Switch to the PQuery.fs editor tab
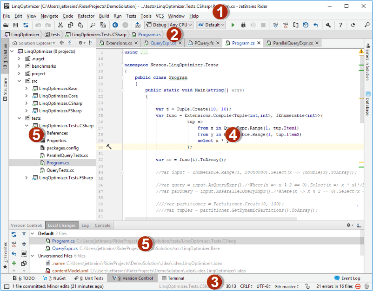373x291 pixels. 204,43
